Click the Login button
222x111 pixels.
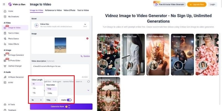pos(212,4)
